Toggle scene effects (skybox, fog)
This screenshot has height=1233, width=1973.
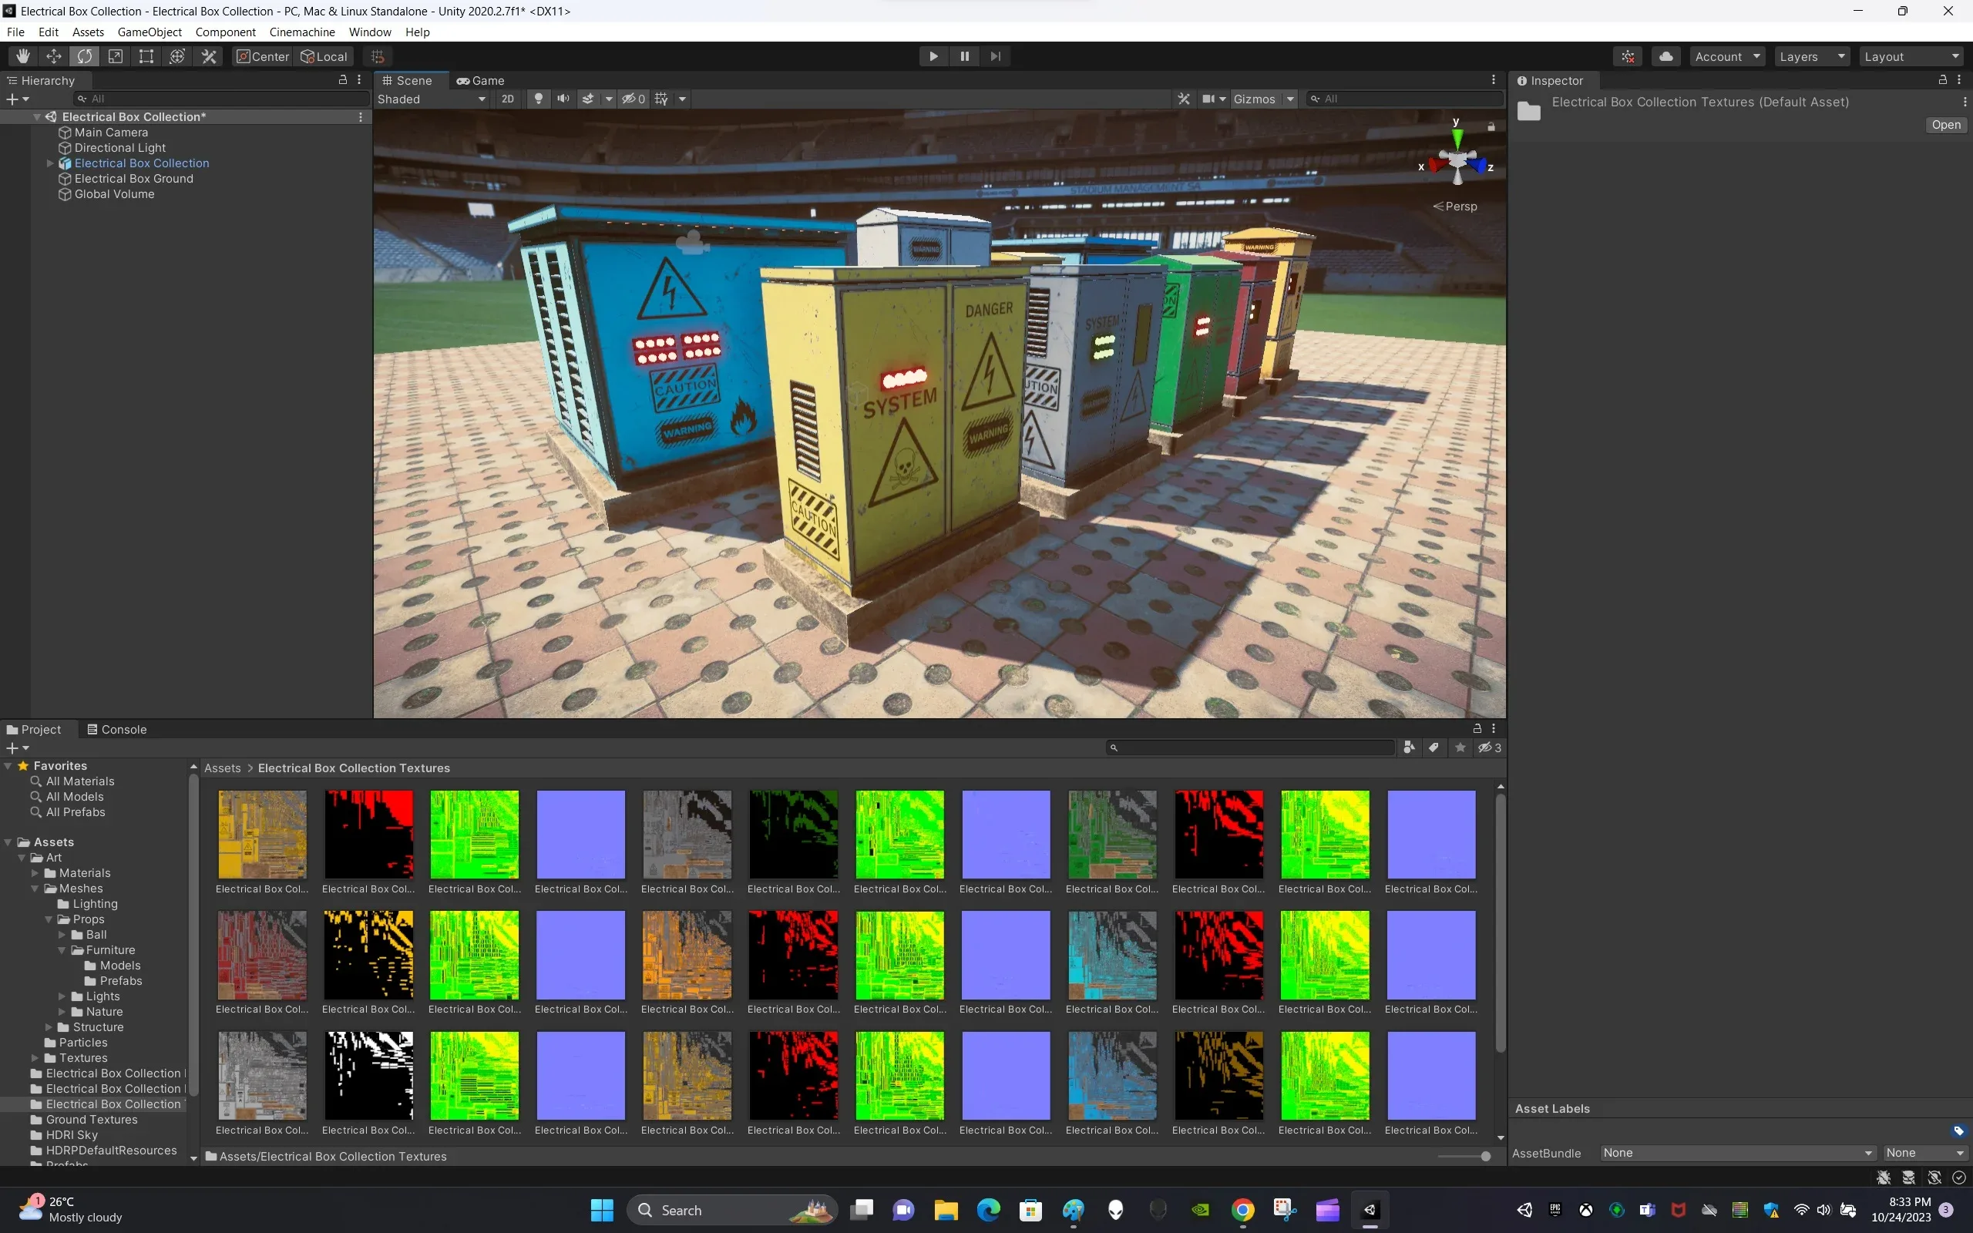pos(589,99)
